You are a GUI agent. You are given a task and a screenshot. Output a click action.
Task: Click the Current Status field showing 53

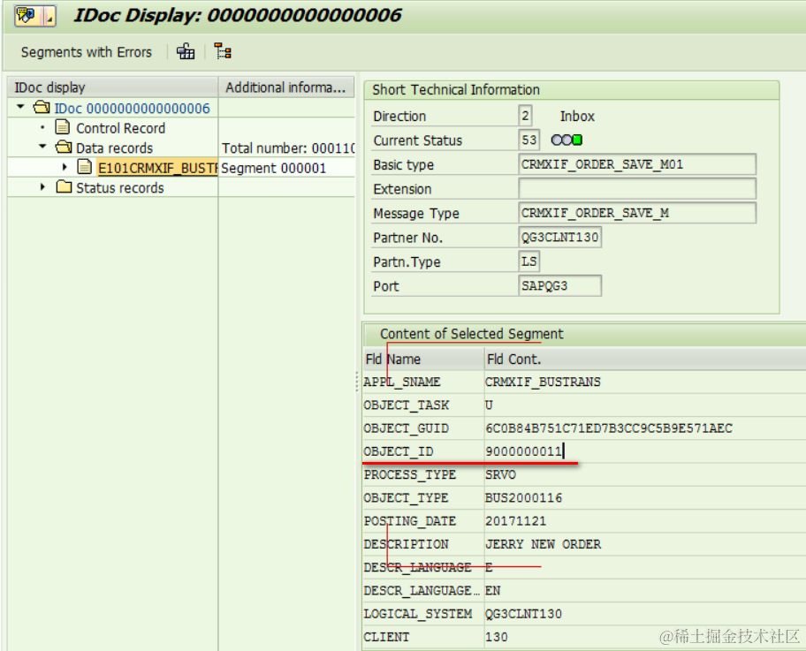(528, 140)
